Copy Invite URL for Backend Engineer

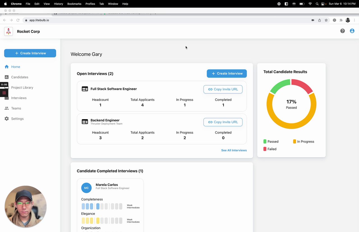pos(223,122)
